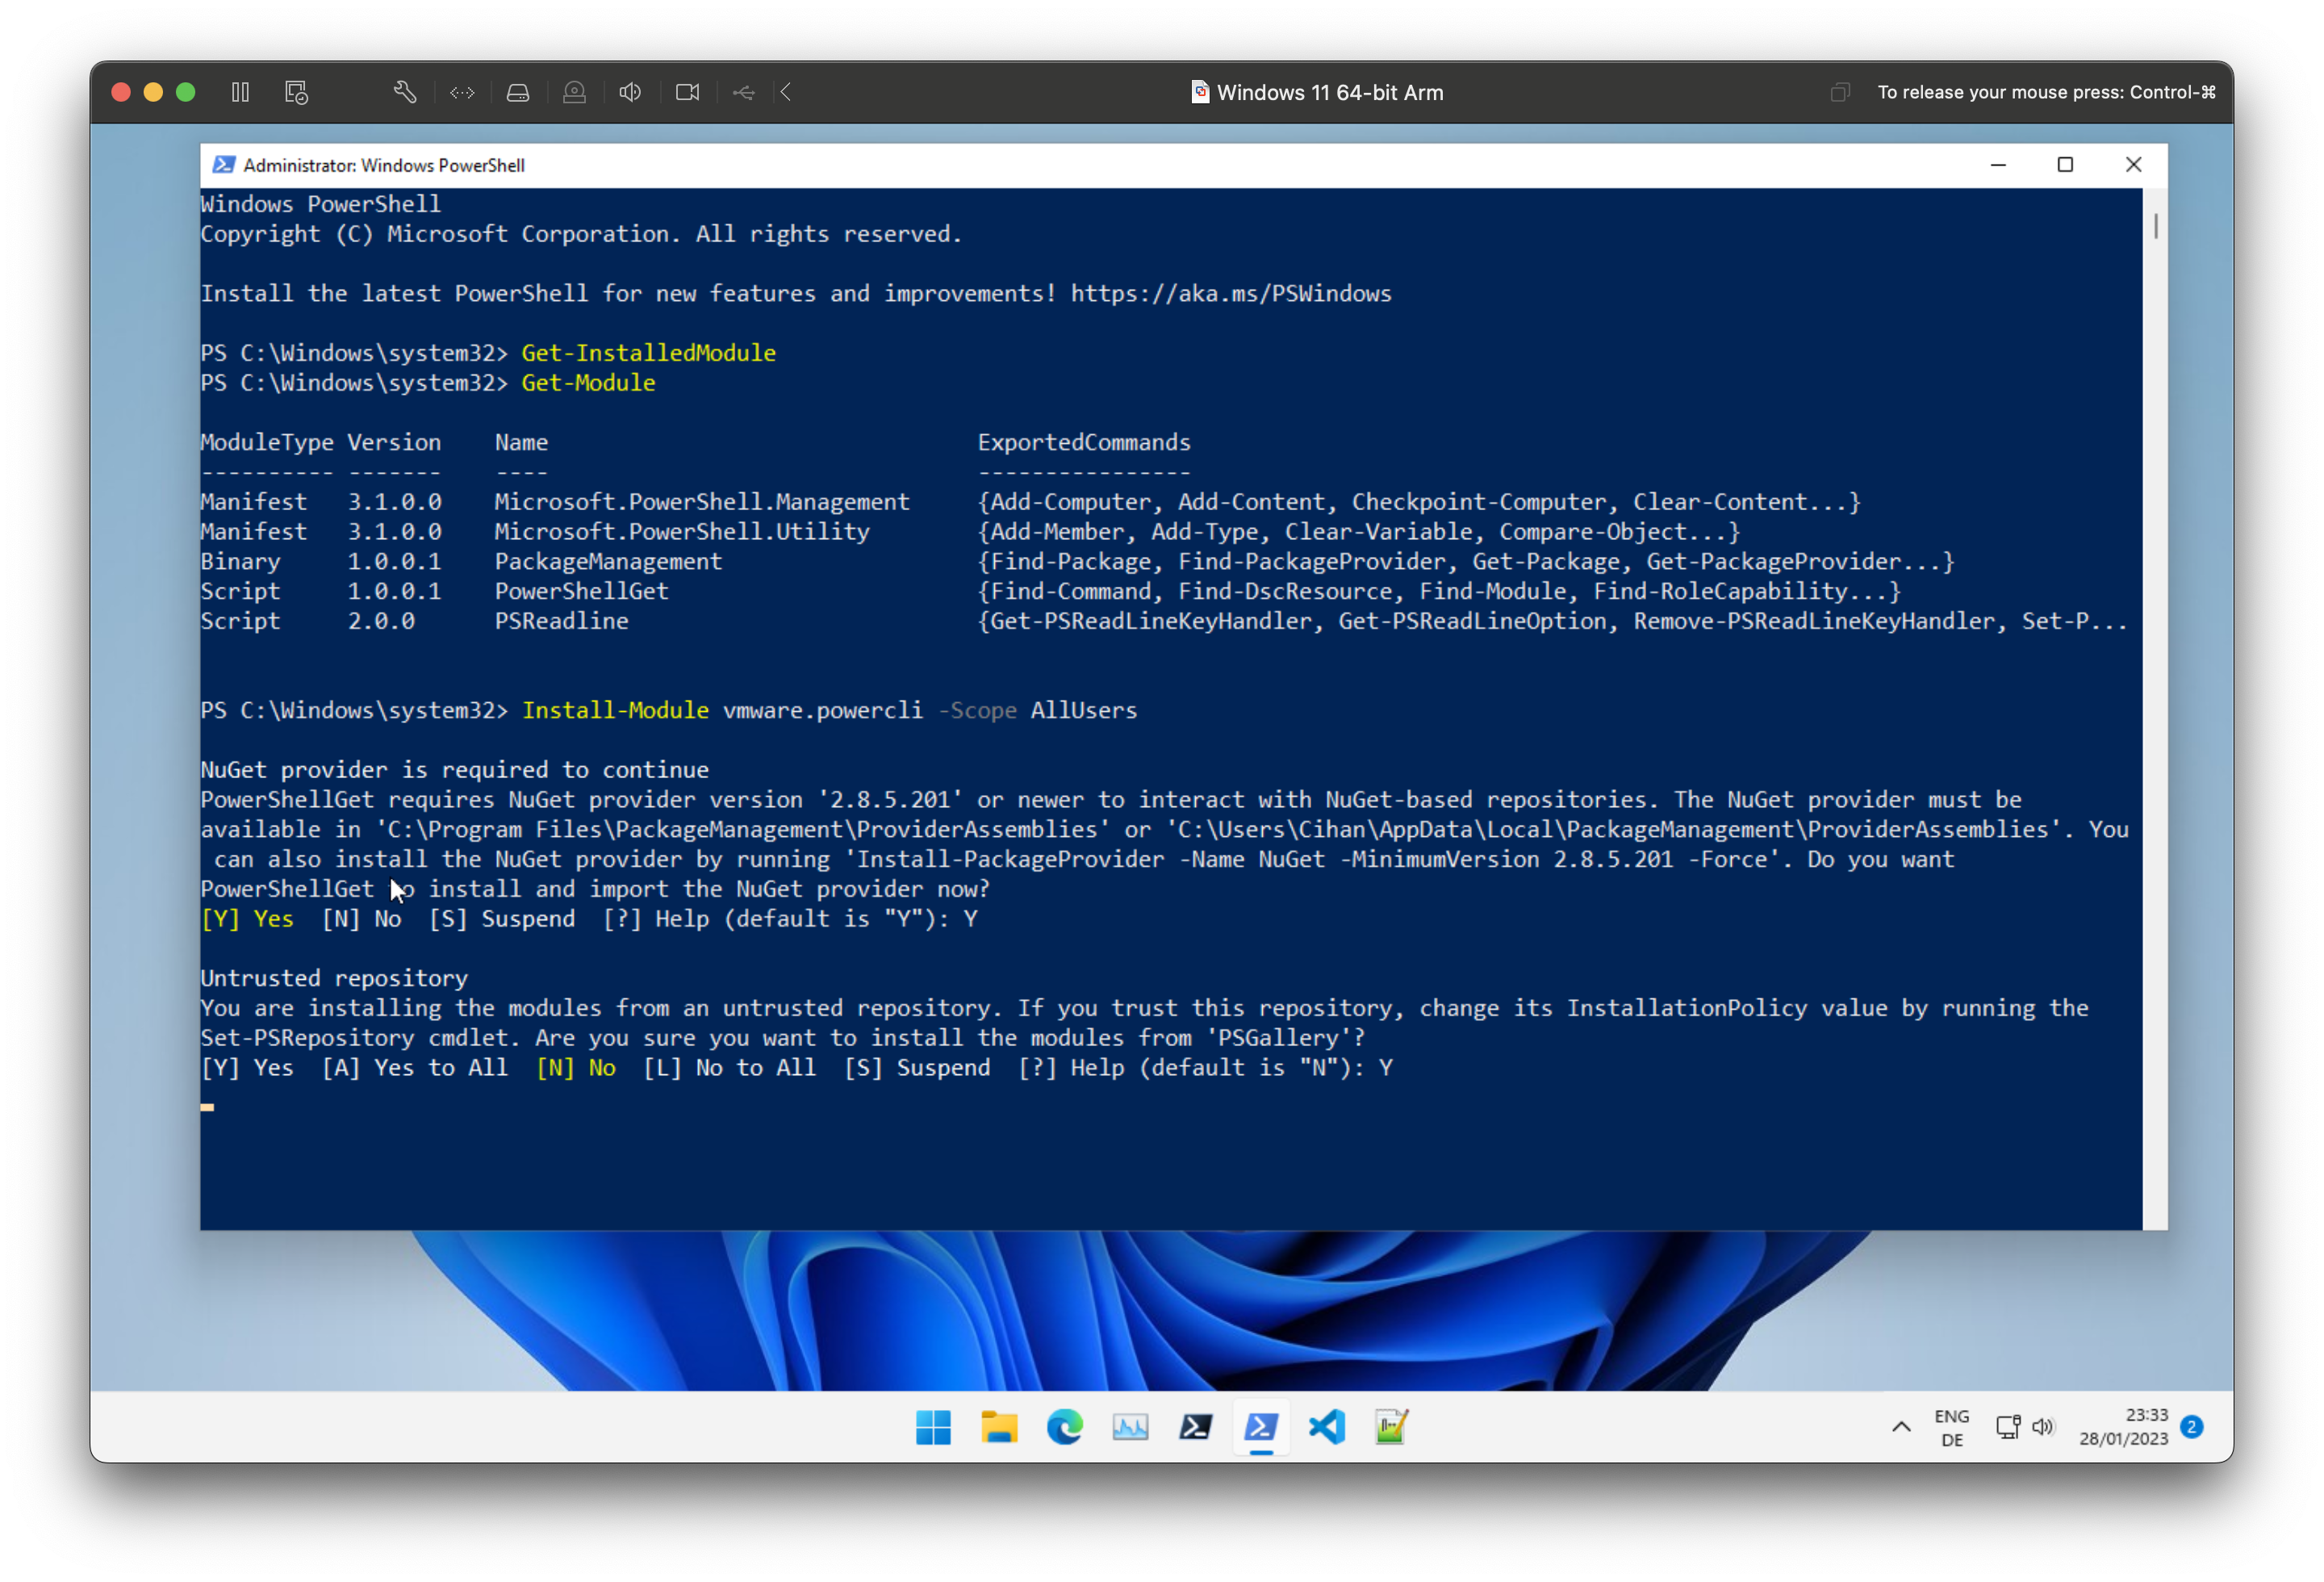Open the VM snapshots icon
The image size is (2324, 1582).
tap(297, 92)
